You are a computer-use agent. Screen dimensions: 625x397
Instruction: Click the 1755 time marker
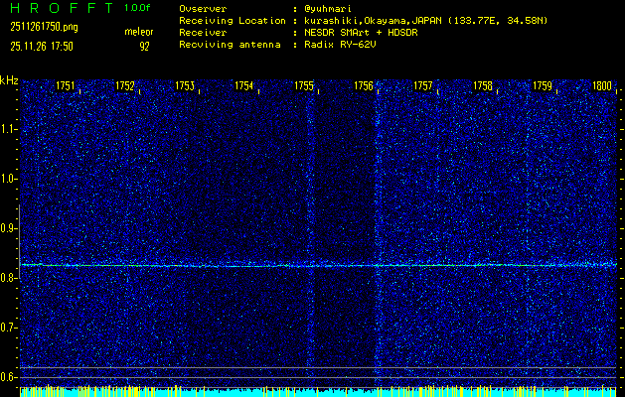pyautogui.click(x=304, y=85)
